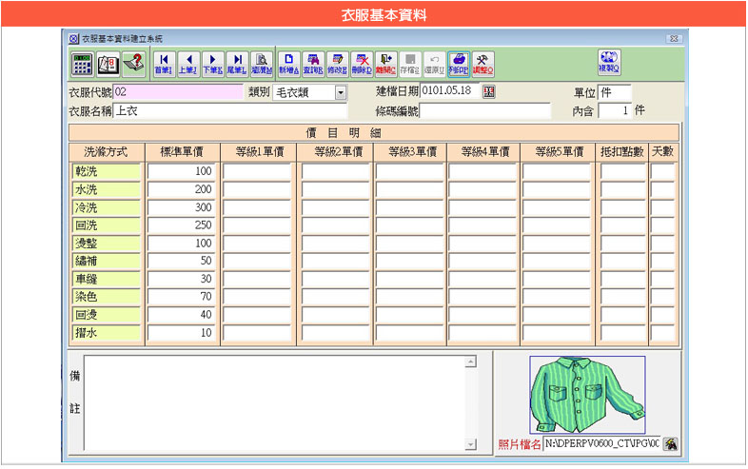Open the 類別 category dropdown
Screen dimensions: 748x469
coord(341,92)
